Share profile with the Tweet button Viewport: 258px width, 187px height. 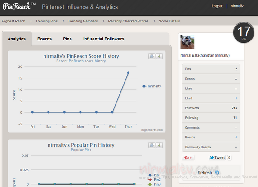point(217,158)
